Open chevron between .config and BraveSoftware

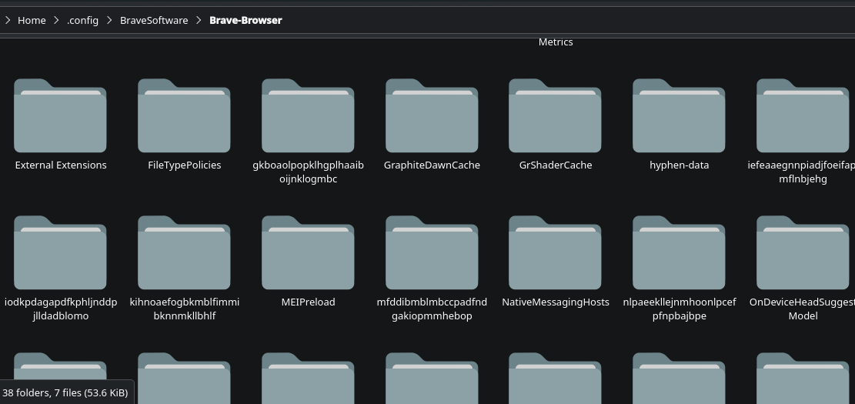point(109,20)
